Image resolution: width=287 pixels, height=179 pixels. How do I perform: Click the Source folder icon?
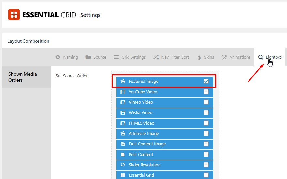tap(88, 57)
